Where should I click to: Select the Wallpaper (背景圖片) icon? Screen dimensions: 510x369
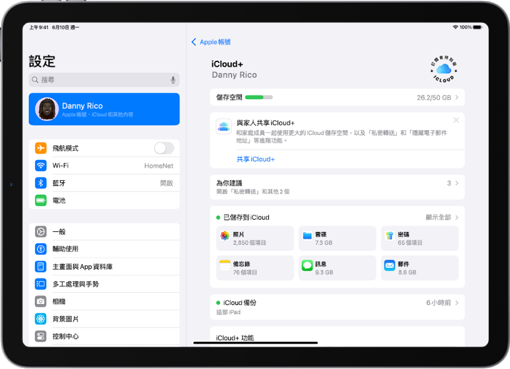[40, 319]
